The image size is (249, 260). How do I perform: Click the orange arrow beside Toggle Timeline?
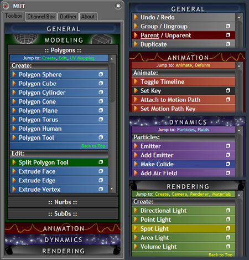point(136,81)
